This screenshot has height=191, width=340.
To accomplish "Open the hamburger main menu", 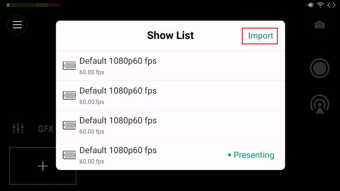I will point(17,25).
